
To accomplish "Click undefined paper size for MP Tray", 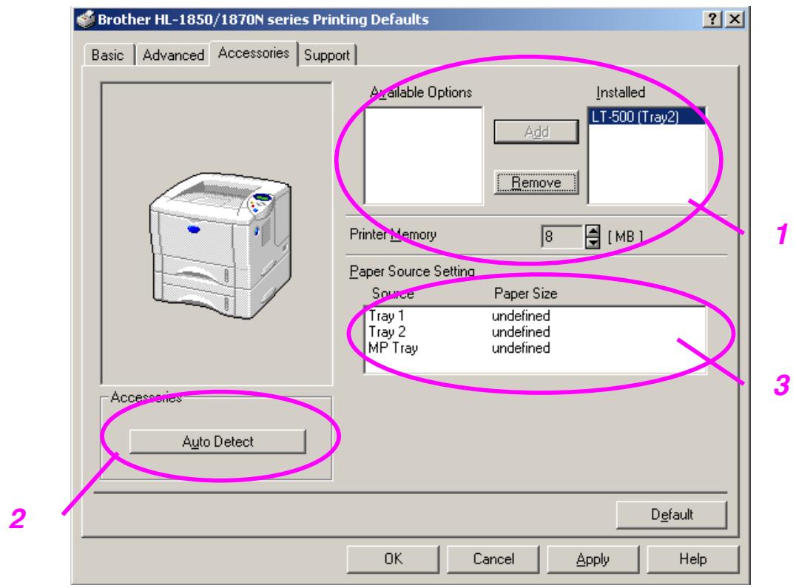I will tap(521, 348).
